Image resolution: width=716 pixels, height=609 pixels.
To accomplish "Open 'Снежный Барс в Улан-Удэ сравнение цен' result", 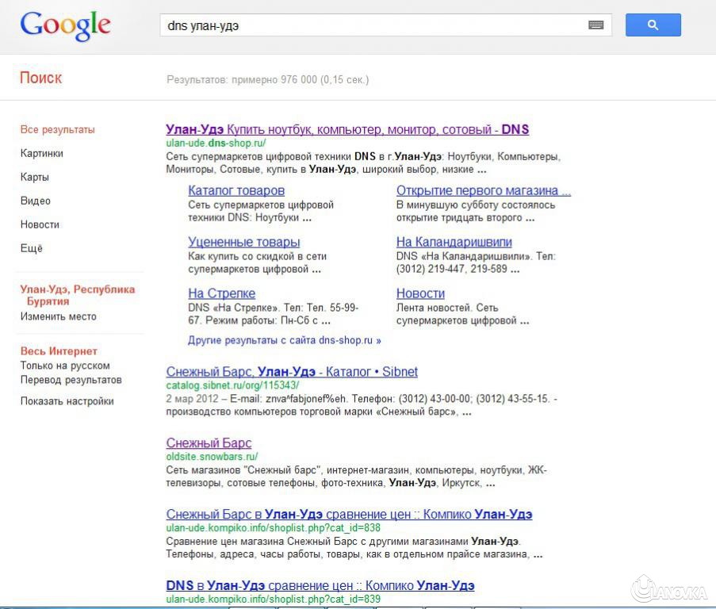I will coord(350,514).
